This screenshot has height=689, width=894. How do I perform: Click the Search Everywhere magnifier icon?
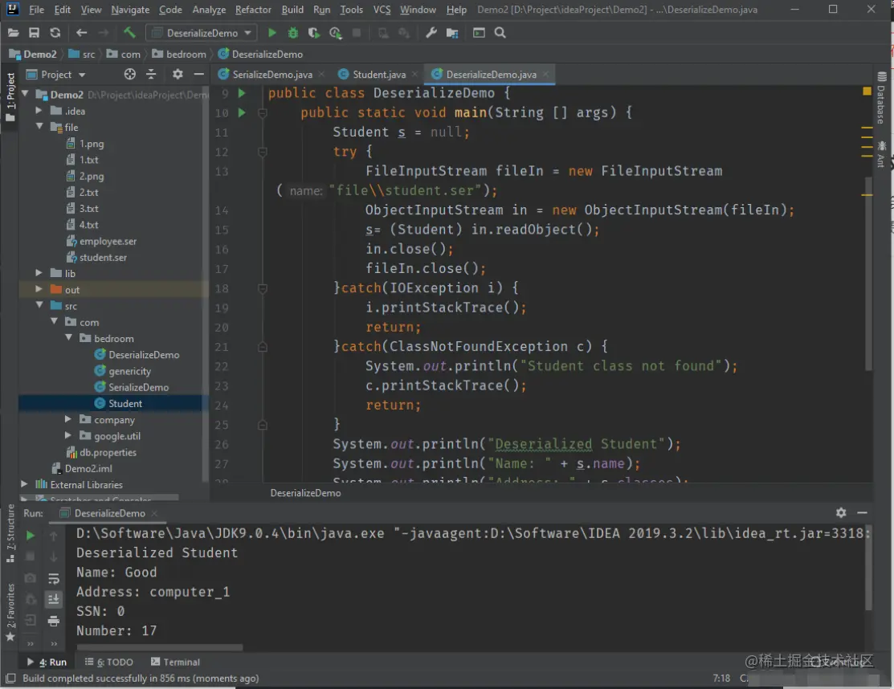(x=500, y=33)
